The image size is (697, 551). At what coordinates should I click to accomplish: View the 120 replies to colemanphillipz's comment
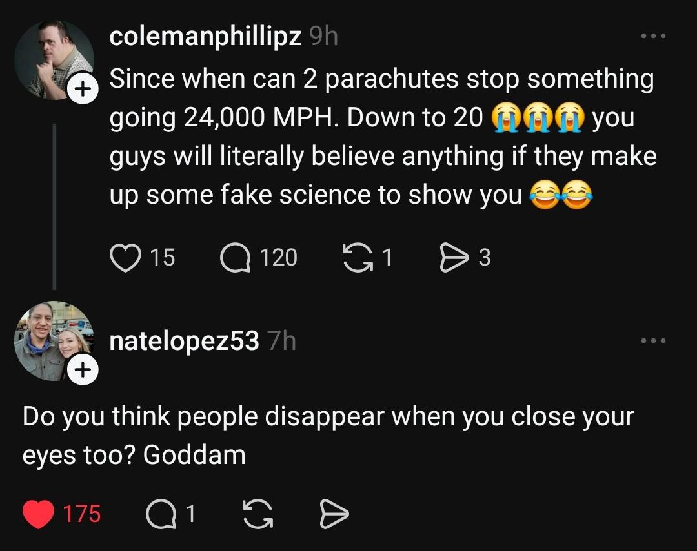279,256
